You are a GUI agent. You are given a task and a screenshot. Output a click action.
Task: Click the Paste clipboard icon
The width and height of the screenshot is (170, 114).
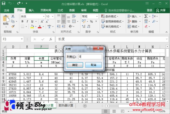click(x=6, y=18)
